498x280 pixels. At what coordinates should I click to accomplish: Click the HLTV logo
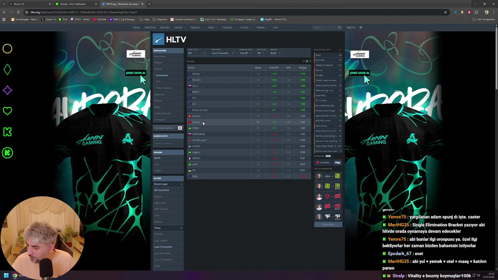(x=170, y=39)
